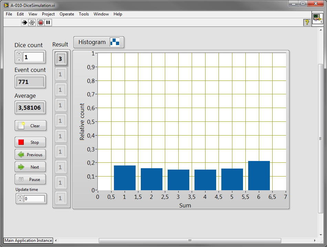Click the Pause button in panel
The width and height of the screenshot is (327, 247).
coord(30,179)
